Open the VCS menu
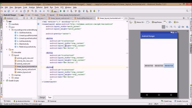The height and width of the screenshot is (108, 192). [62, 7]
